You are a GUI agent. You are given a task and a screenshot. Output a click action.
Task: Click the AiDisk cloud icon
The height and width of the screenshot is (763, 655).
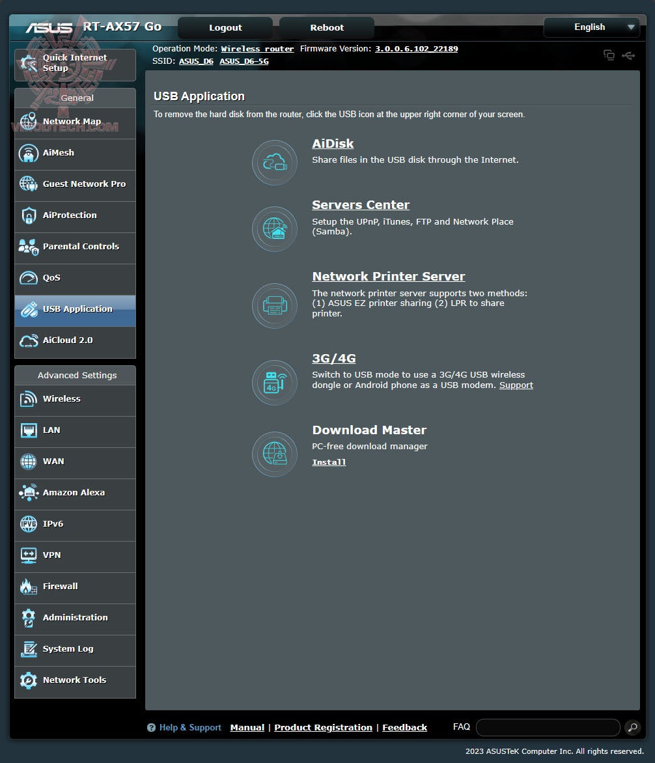point(275,163)
